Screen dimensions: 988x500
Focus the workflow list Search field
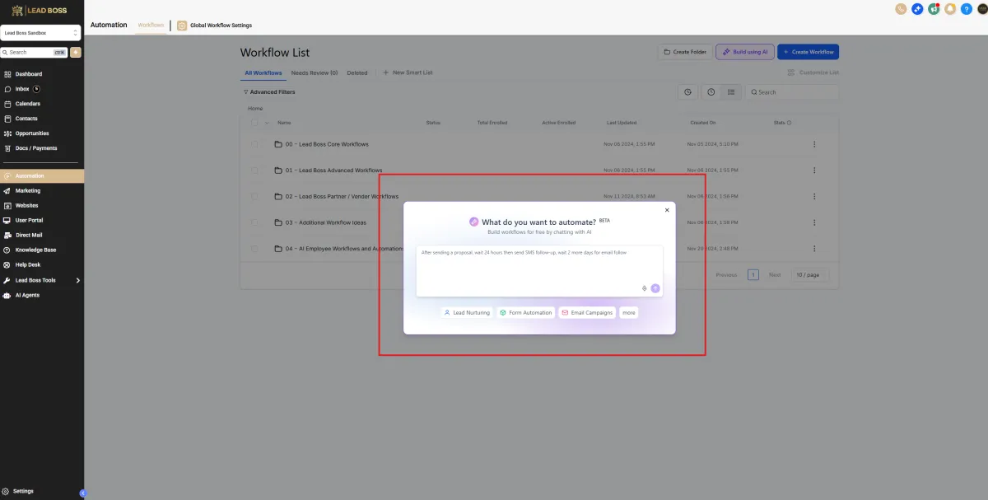[792, 92]
